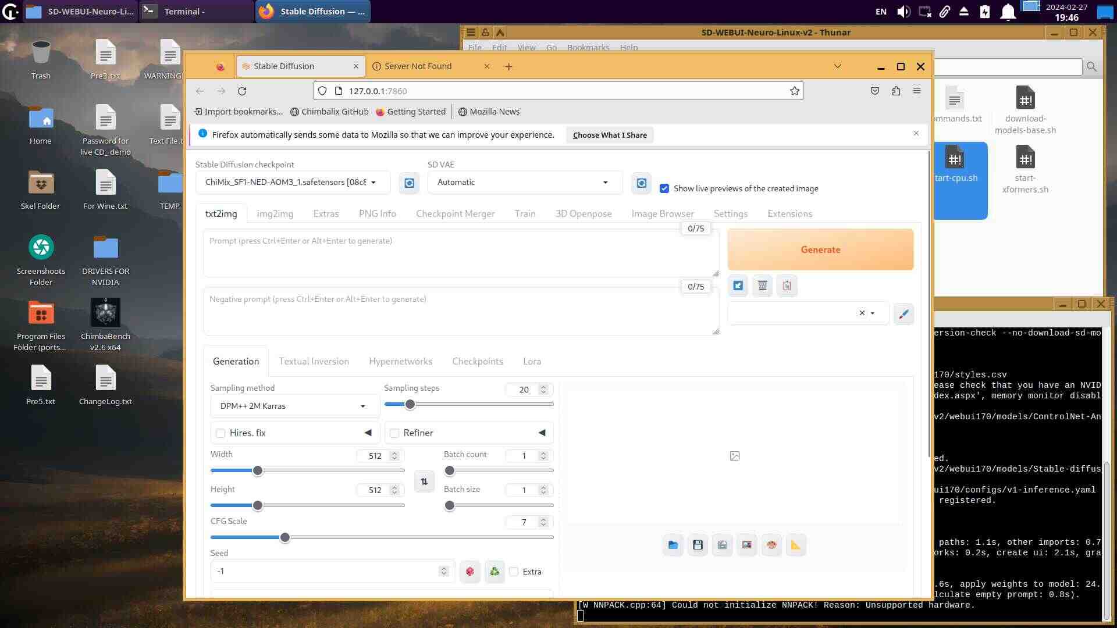This screenshot has width=1117, height=628.
Task: Refresh the Stable Diffusion checkpoint list
Action: click(409, 183)
